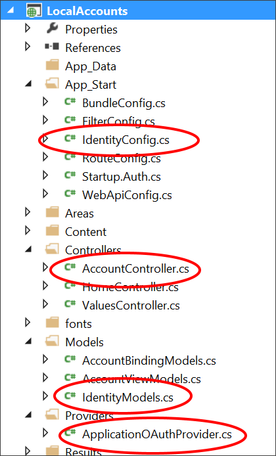Click the Providers open folder icon

pyautogui.click(x=53, y=415)
